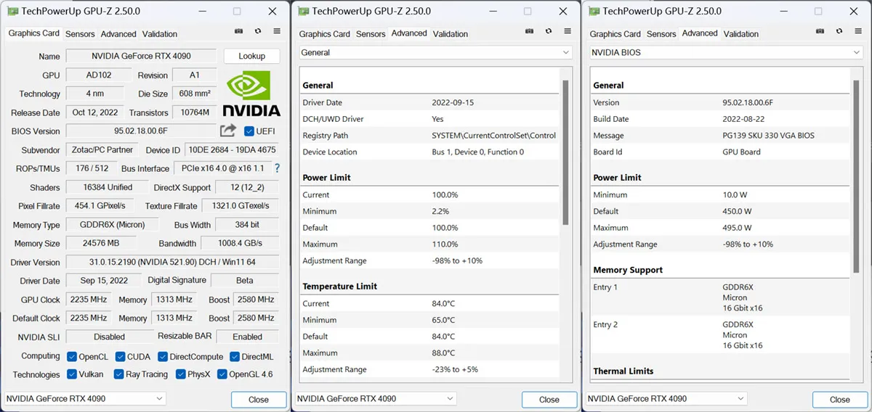
Task: Click refresh icon in window showing General dropdown
Action: (x=549, y=32)
